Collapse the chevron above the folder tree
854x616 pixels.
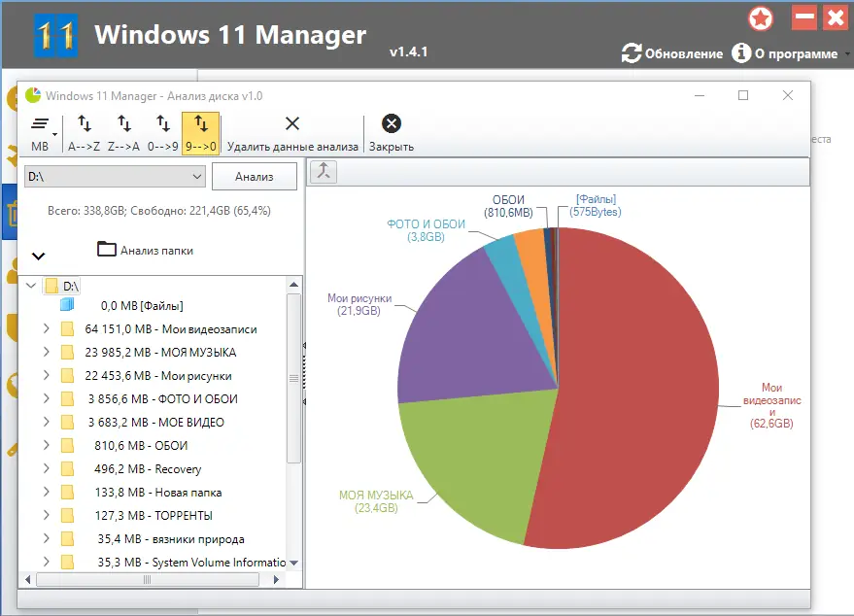[x=38, y=256]
